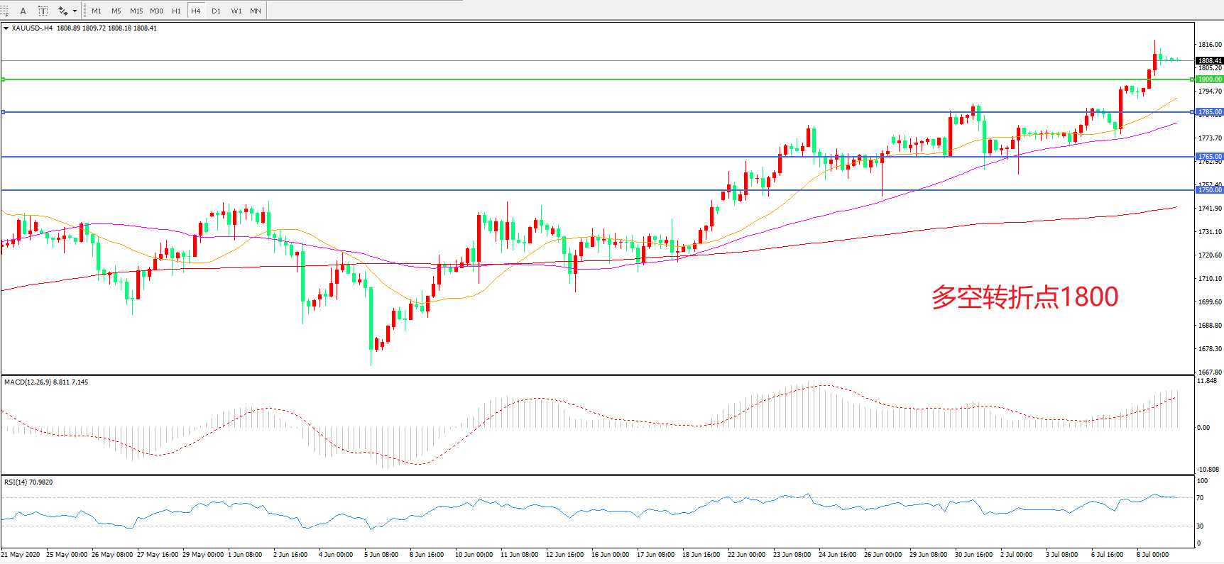This screenshot has width=1224, height=564.
Task: Switch to the M15 timeframe
Action: point(136,11)
